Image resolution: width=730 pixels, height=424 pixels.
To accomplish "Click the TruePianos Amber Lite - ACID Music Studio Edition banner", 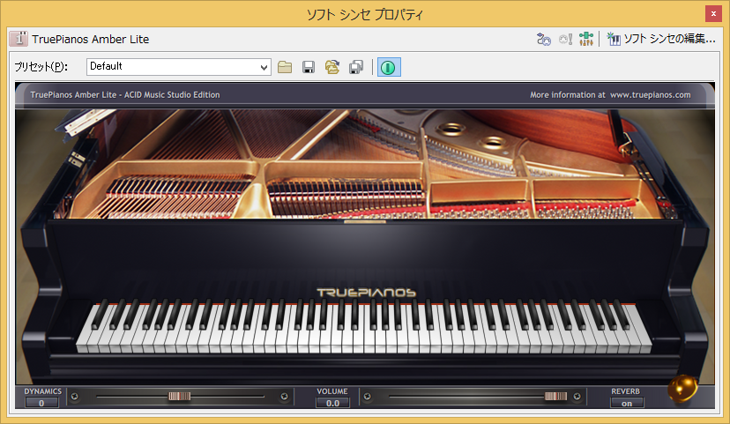I will (x=125, y=95).
